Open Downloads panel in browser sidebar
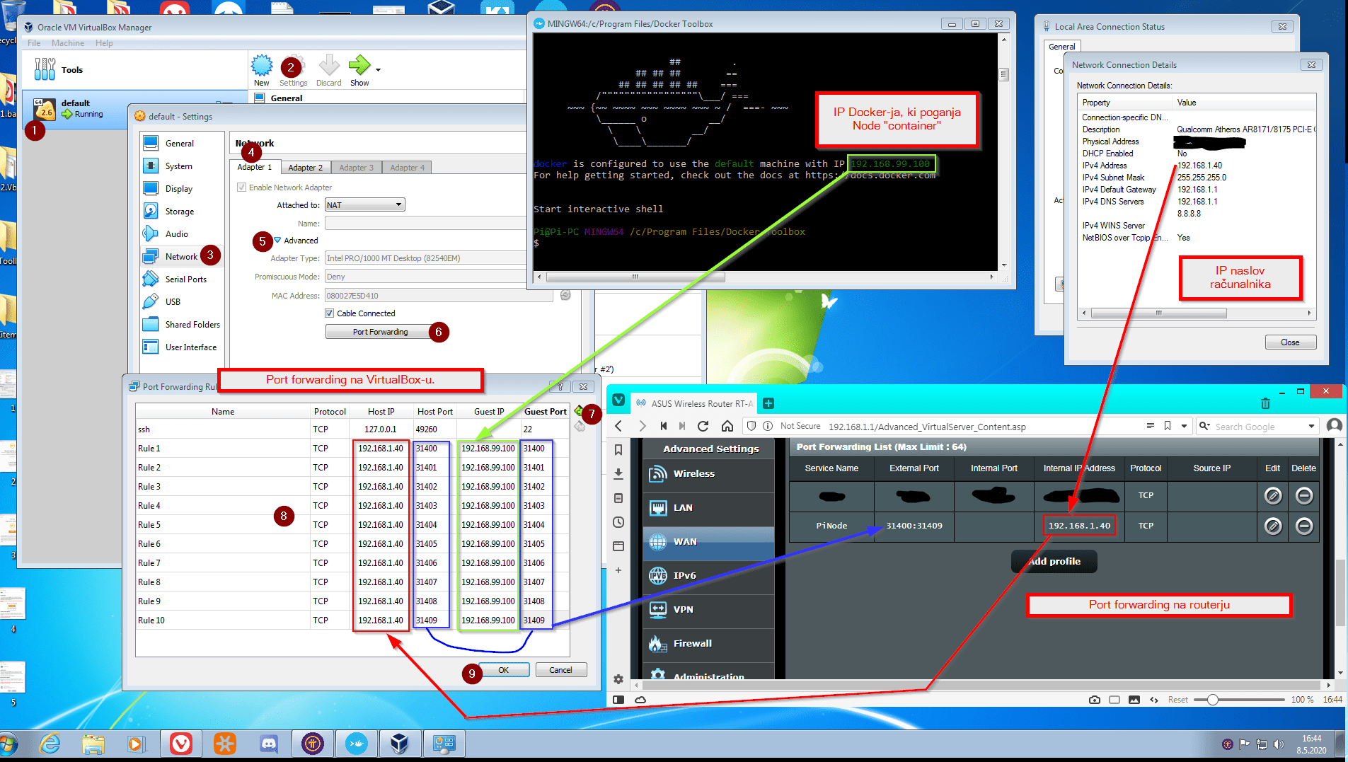The image size is (1348, 762). pyautogui.click(x=618, y=473)
